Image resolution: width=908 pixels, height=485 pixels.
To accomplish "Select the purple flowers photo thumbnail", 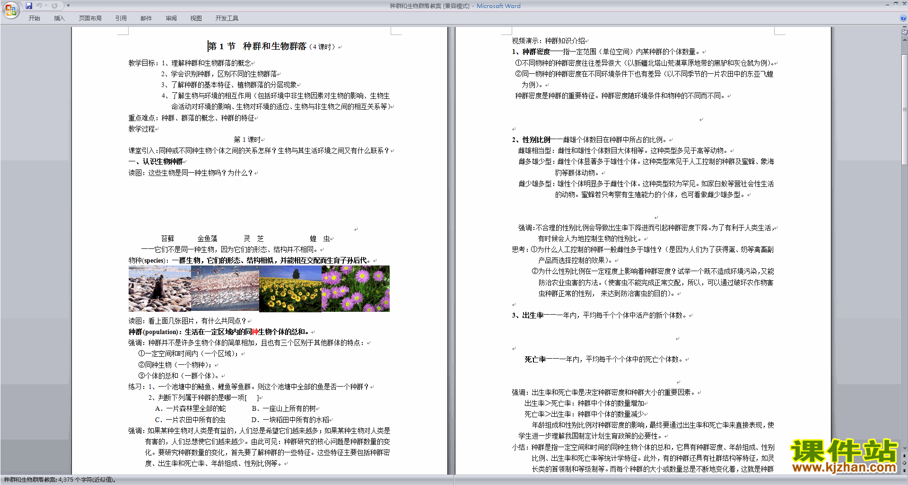I will pos(356,289).
